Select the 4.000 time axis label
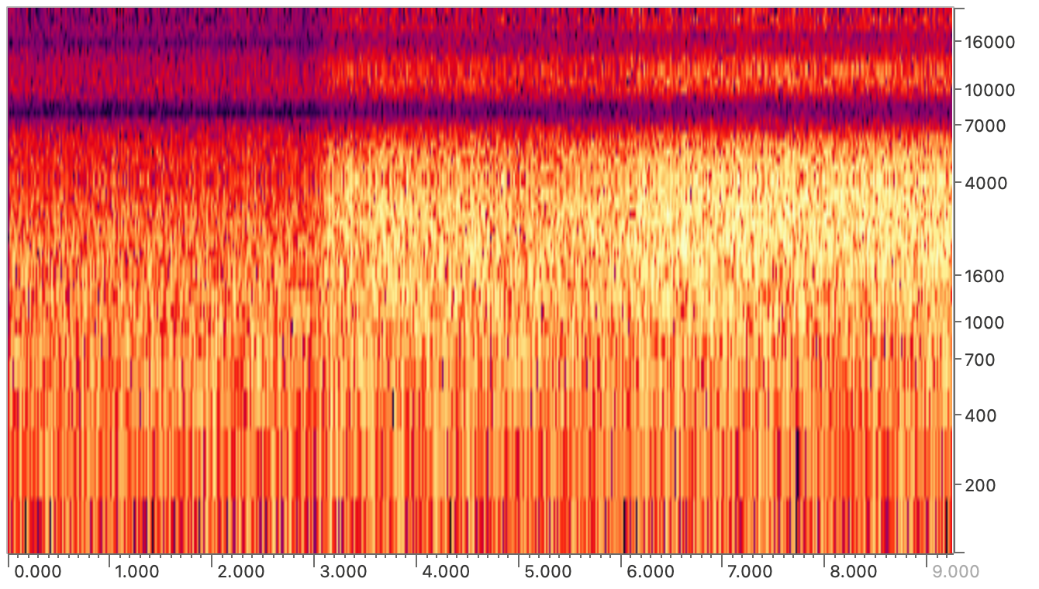 click(x=445, y=573)
